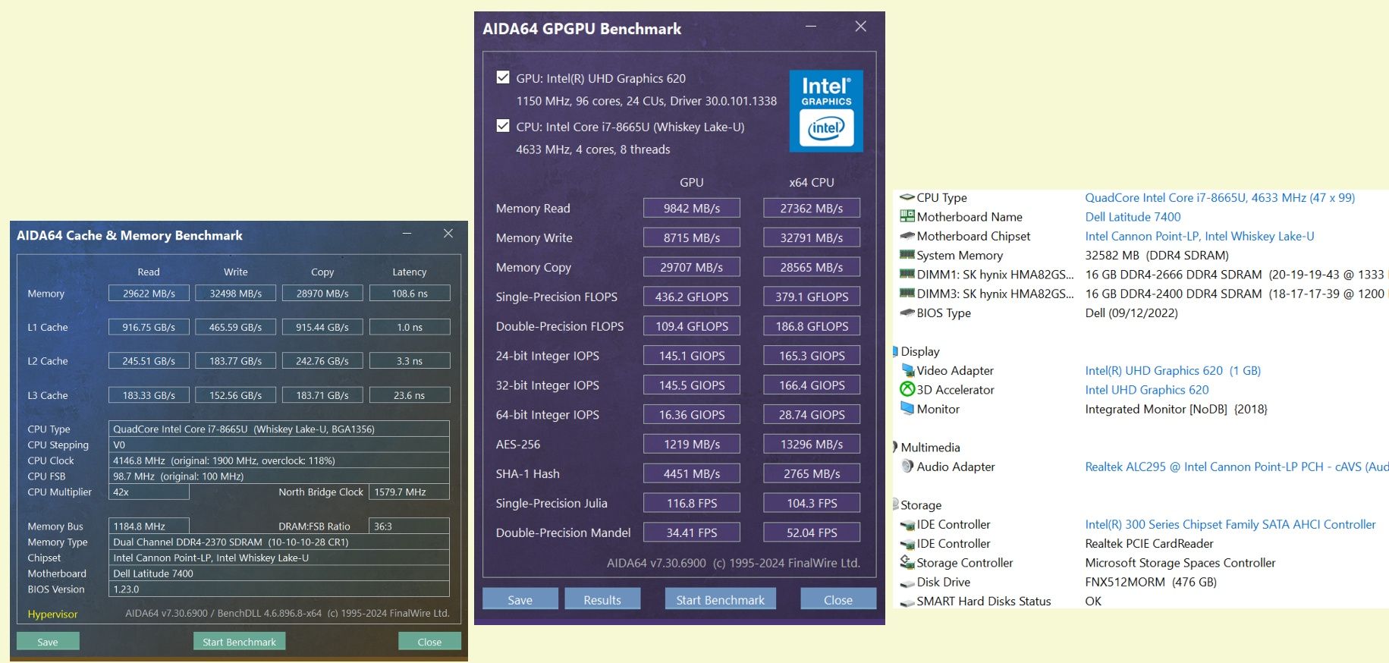Click the Hypervisor label

pos(52,614)
